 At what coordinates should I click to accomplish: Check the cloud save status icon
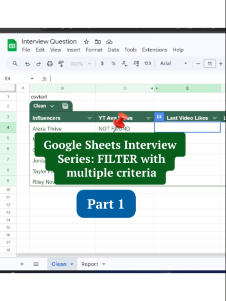[x=109, y=42]
